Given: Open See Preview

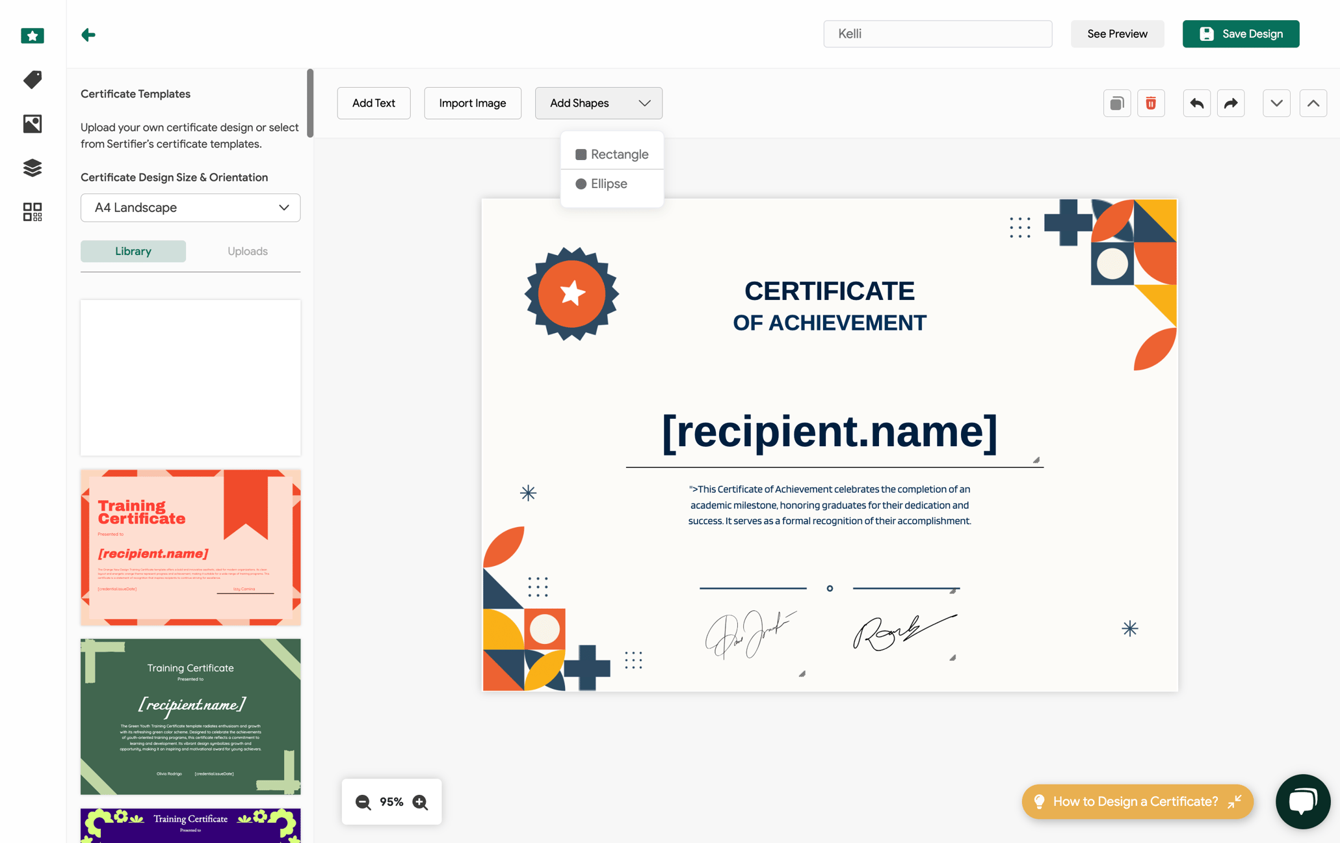Looking at the screenshot, I should click(x=1117, y=34).
